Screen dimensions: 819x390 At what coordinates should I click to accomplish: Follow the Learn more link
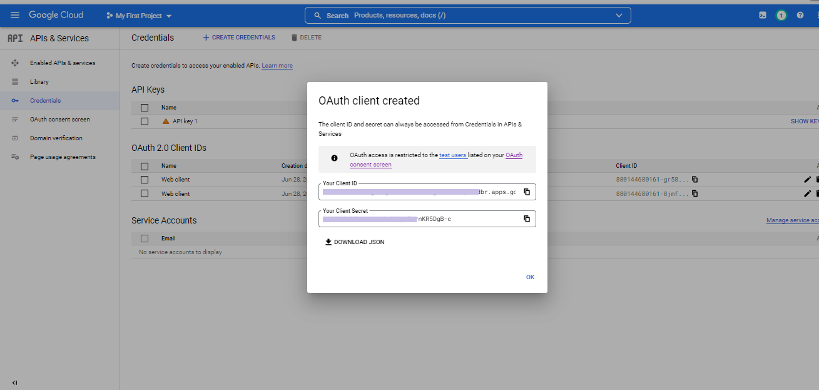pos(277,66)
